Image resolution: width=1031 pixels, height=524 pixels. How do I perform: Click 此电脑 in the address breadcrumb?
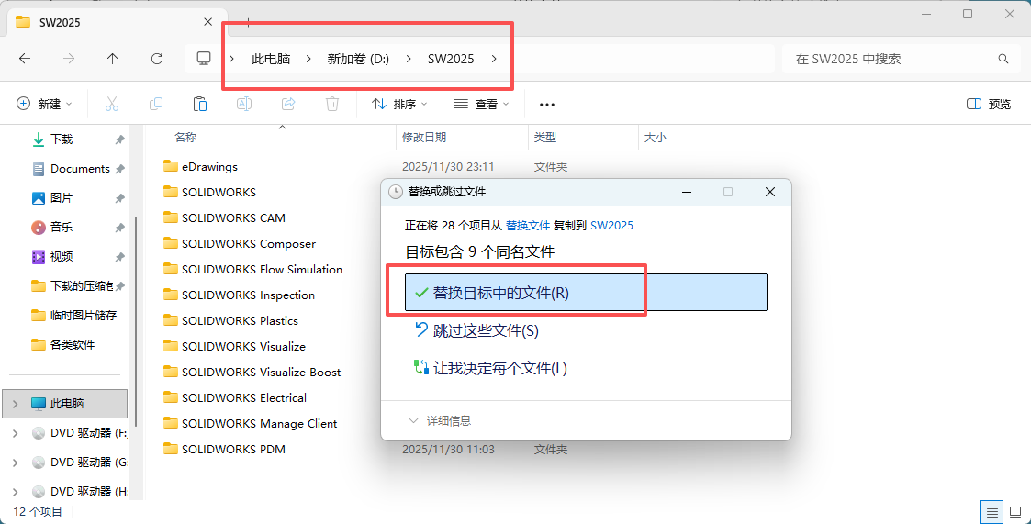pos(271,59)
